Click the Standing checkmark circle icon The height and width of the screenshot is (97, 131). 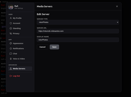click(11, 28)
